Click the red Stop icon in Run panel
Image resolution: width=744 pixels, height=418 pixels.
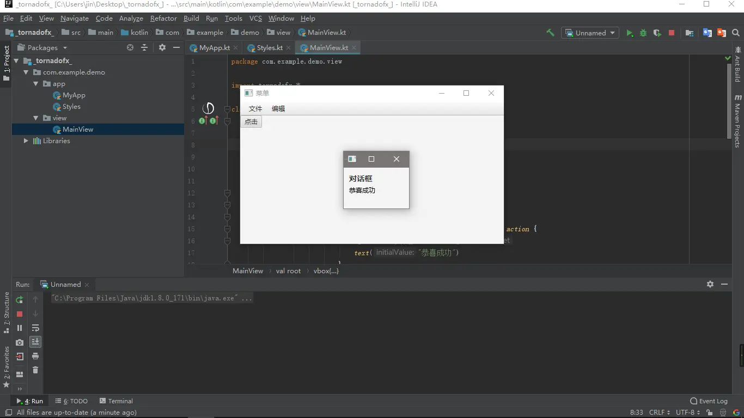[20, 314]
